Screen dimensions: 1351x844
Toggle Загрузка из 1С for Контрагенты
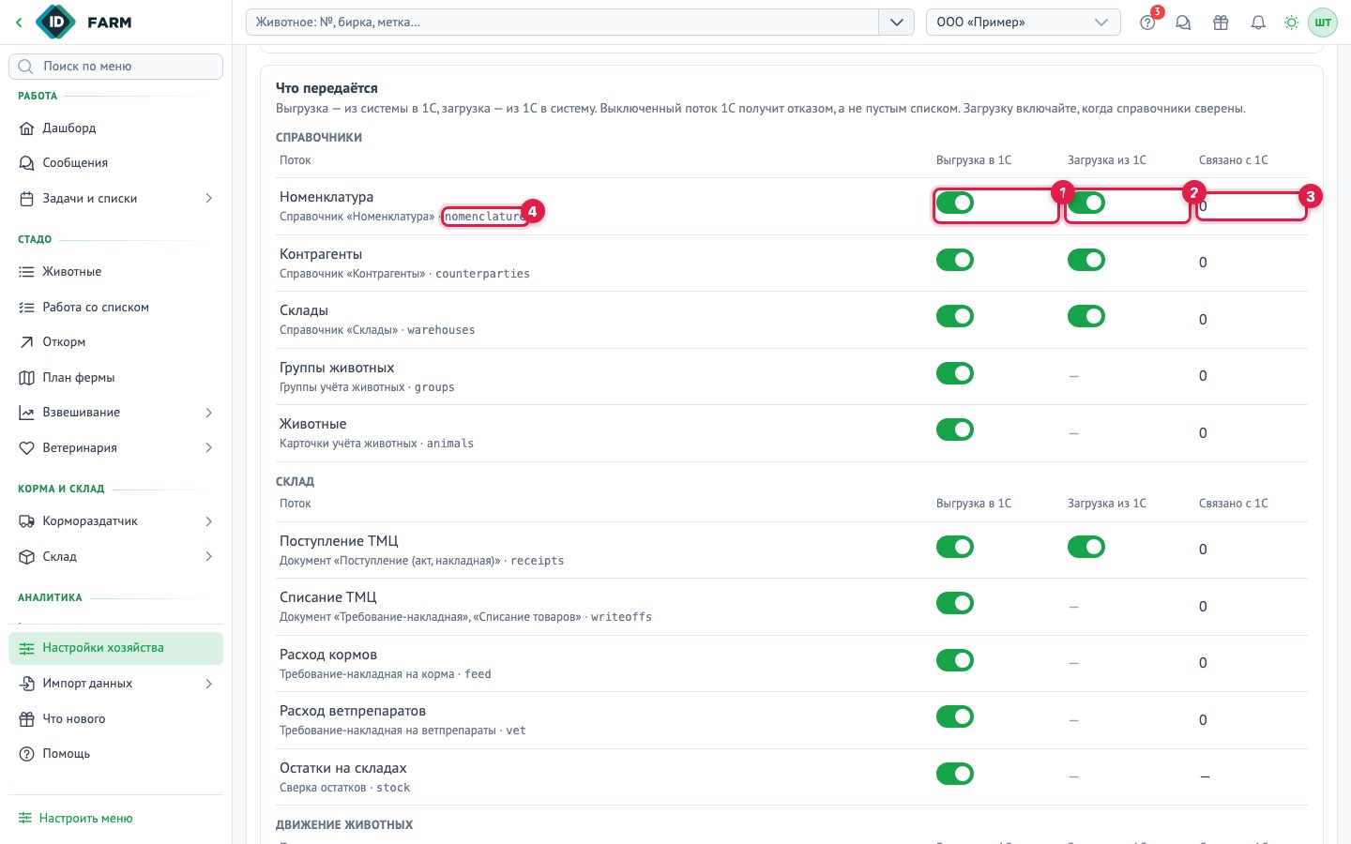tap(1086, 260)
